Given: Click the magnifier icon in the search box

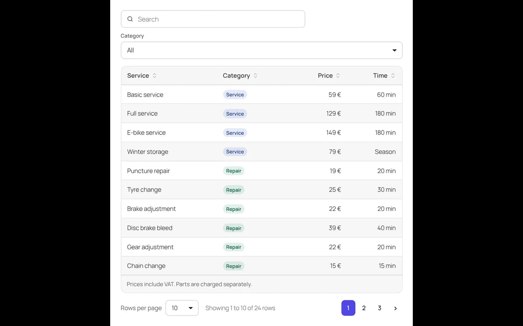Looking at the screenshot, I should pos(130,19).
